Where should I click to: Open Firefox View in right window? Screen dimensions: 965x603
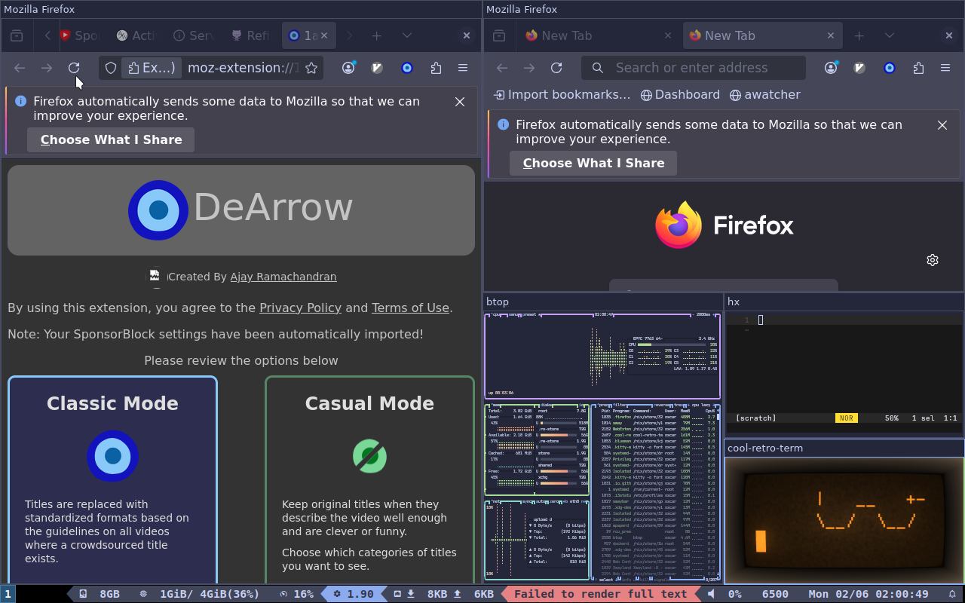(499, 35)
